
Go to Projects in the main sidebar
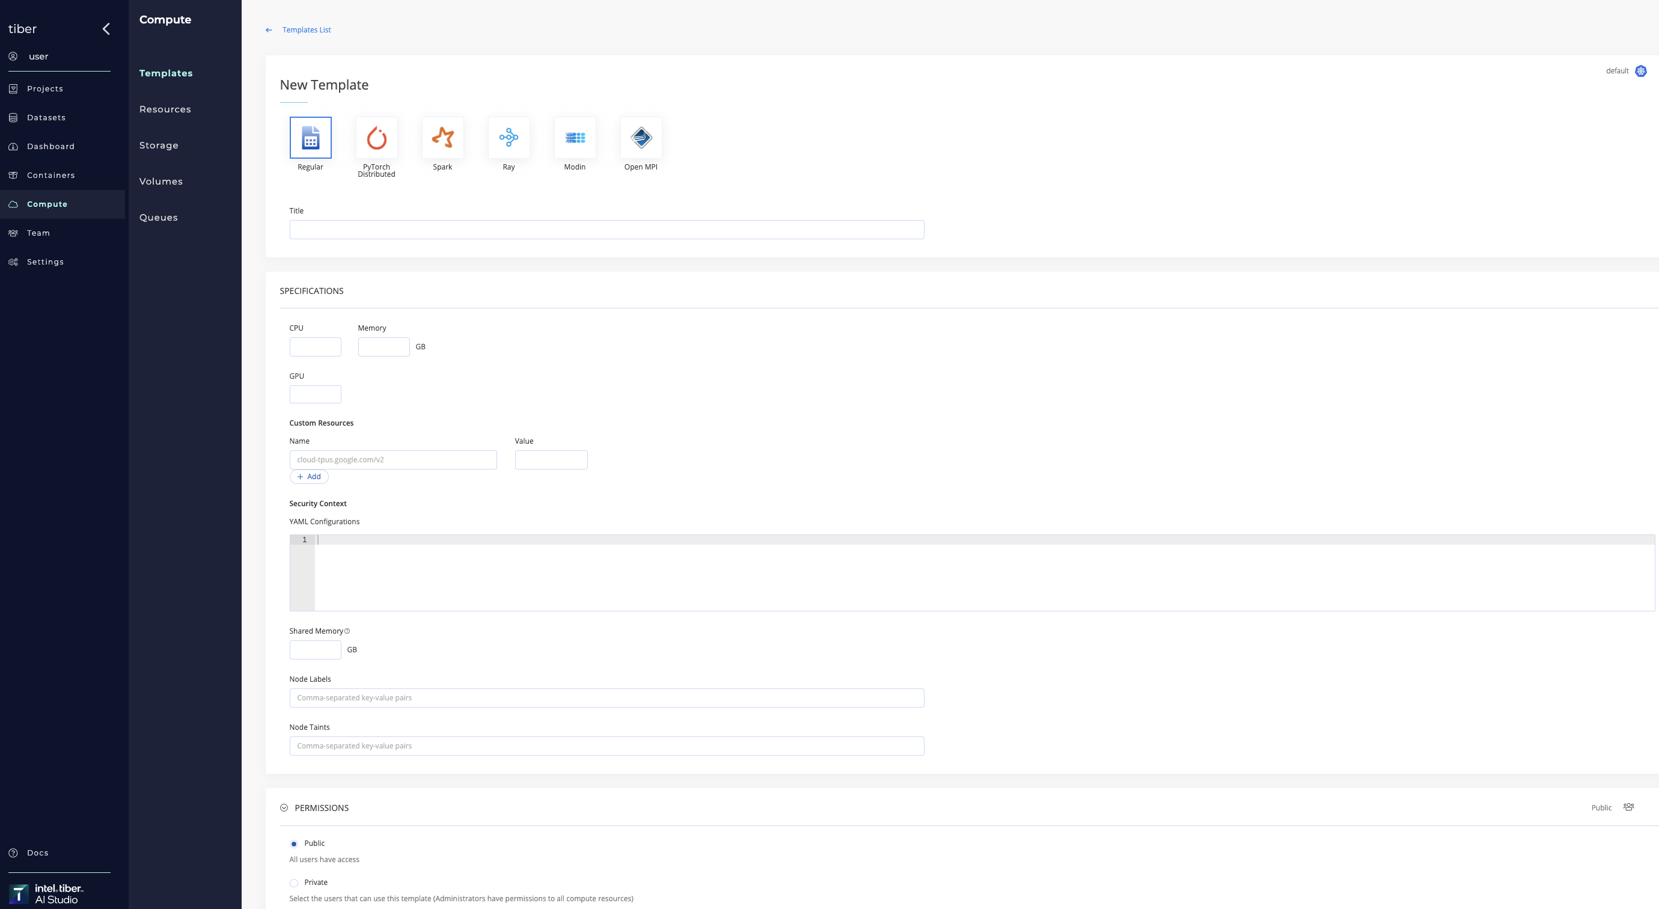tap(45, 89)
